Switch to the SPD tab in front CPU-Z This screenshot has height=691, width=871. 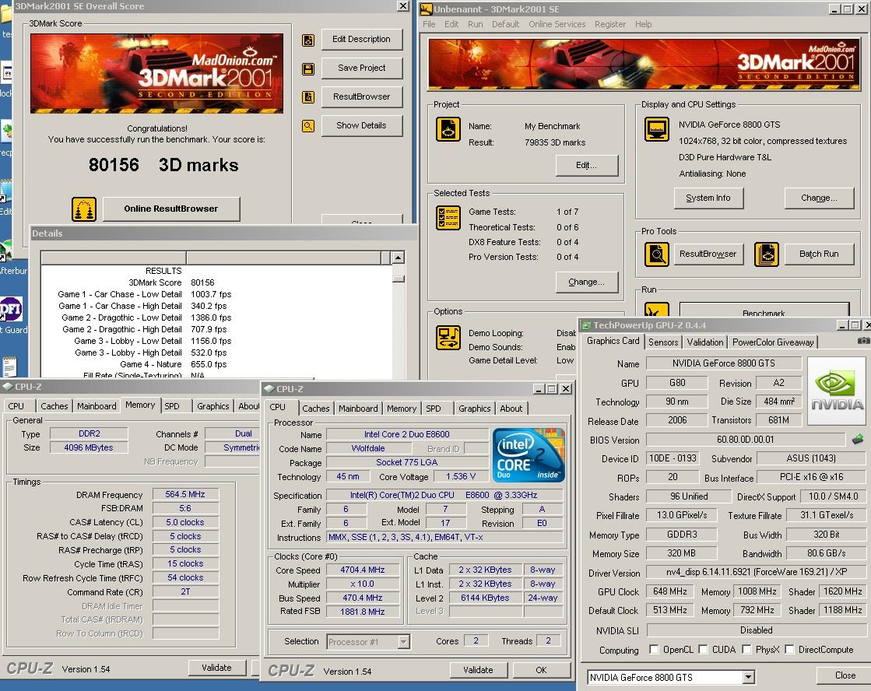[434, 409]
